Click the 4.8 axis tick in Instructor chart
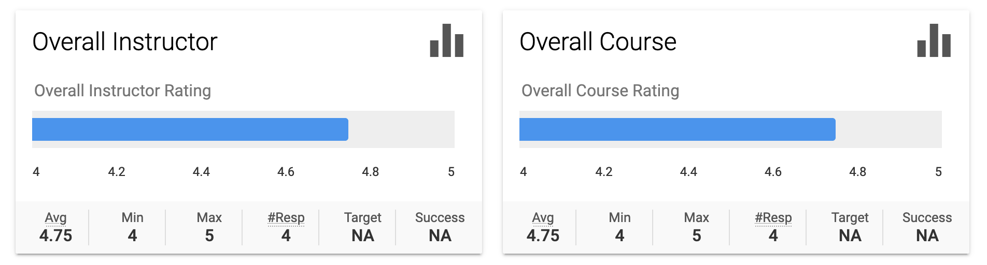The height and width of the screenshot is (265, 987). (370, 172)
